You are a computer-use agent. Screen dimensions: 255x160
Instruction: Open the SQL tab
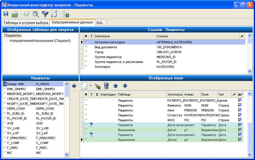100,23
